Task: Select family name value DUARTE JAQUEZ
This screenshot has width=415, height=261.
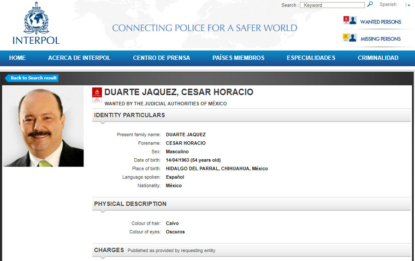Action: (x=186, y=134)
